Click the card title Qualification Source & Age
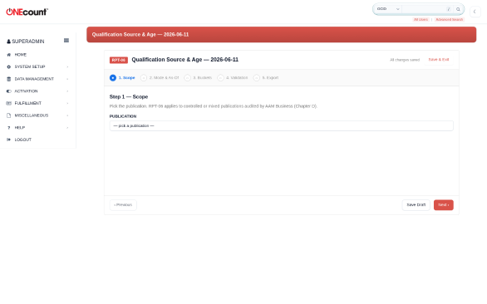487x304 pixels. click(x=185, y=60)
